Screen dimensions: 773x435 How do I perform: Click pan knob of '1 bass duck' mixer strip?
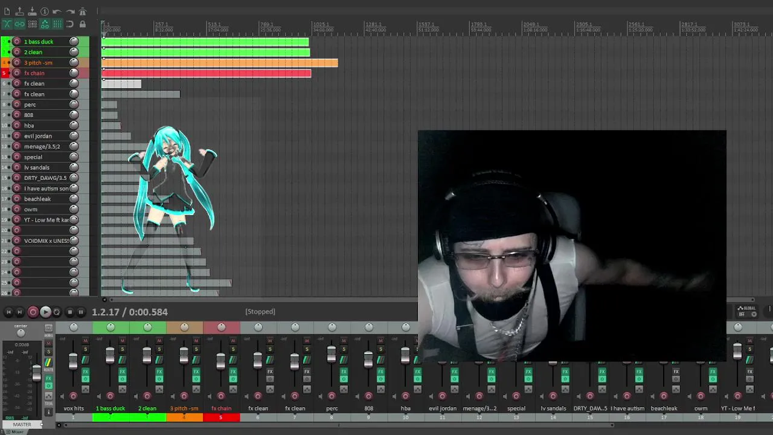111,327
